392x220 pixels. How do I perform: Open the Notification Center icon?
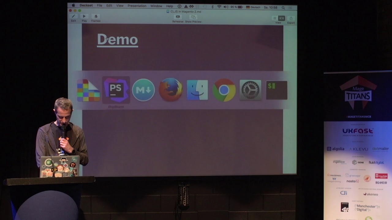tap(290, 8)
